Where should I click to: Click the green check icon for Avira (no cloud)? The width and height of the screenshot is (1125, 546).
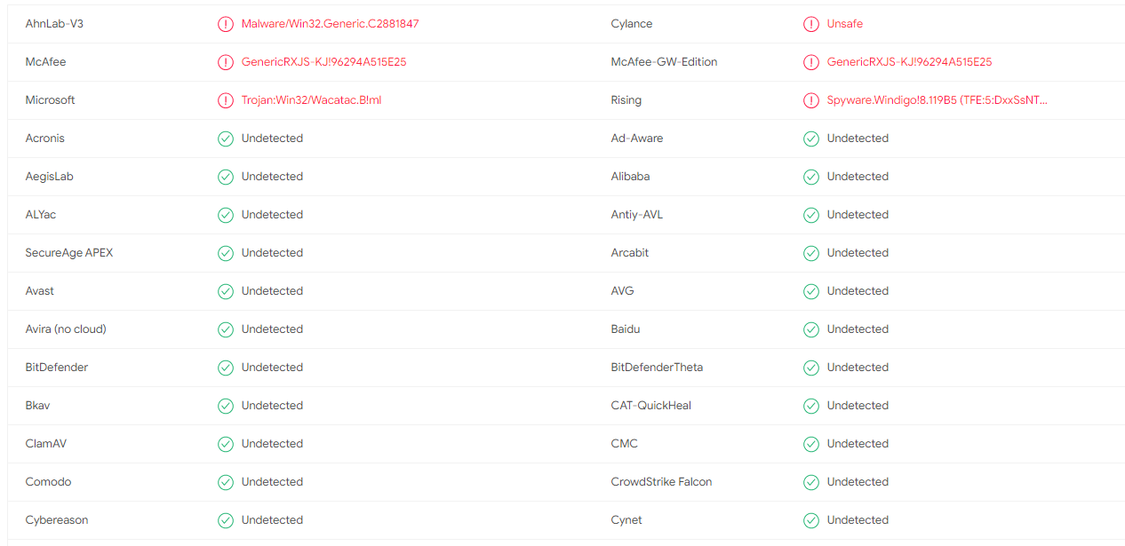[x=226, y=329]
